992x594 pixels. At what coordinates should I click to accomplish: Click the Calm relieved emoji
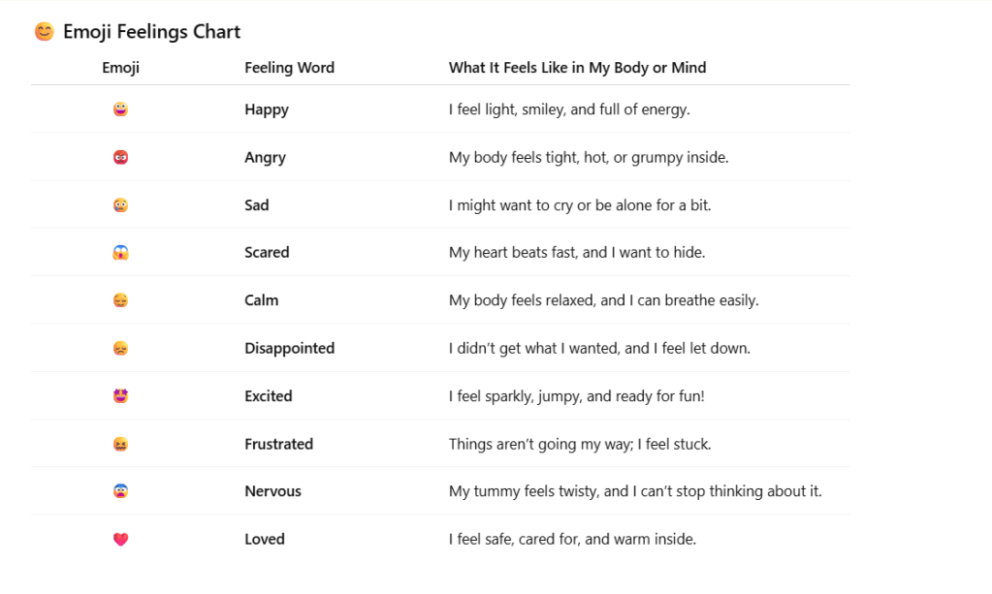[x=120, y=300]
